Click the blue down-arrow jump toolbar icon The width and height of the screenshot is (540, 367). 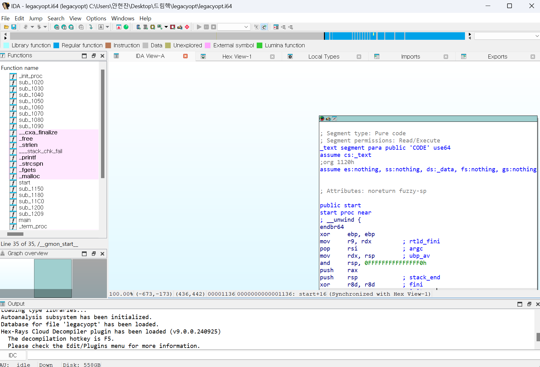click(x=91, y=27)
